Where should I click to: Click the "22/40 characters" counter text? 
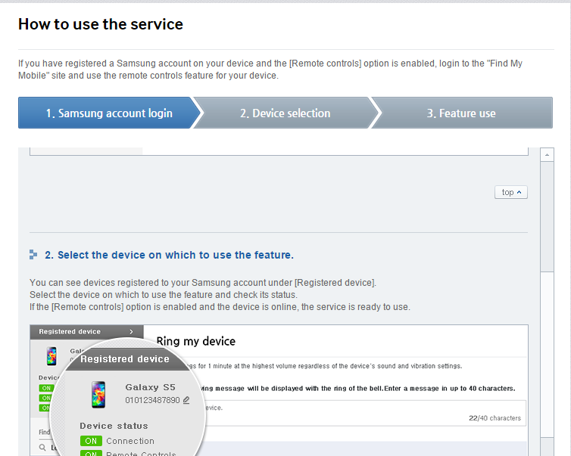tap(495, 418)
